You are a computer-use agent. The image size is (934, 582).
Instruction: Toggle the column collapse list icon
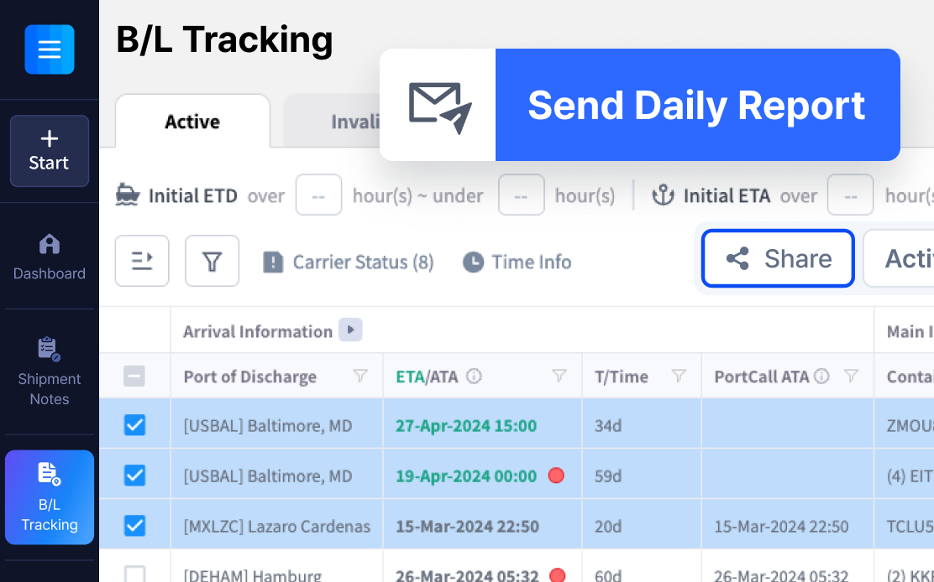click(142, 262)
